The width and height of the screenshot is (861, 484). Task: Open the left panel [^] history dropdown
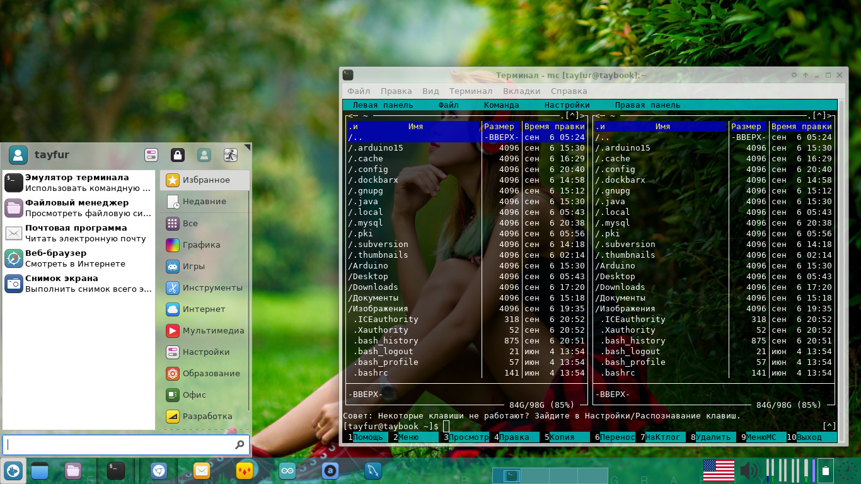(572, 115)
